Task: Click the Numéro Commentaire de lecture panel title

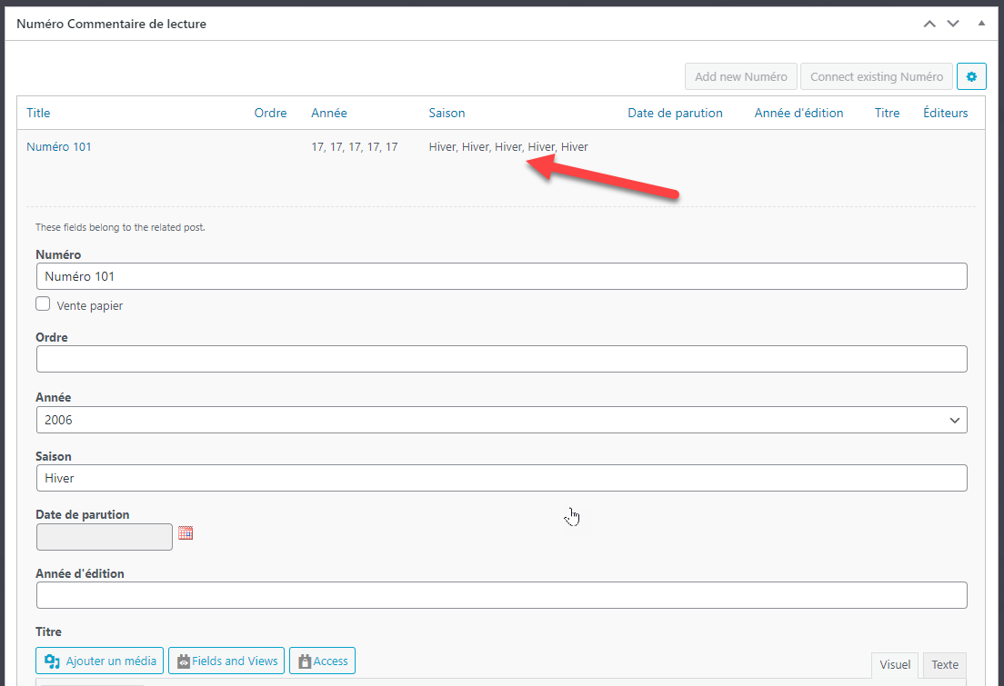Action: coord(112,24)
